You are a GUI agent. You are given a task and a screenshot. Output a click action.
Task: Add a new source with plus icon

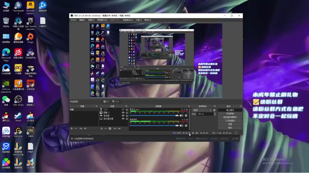tap(101, 128)
